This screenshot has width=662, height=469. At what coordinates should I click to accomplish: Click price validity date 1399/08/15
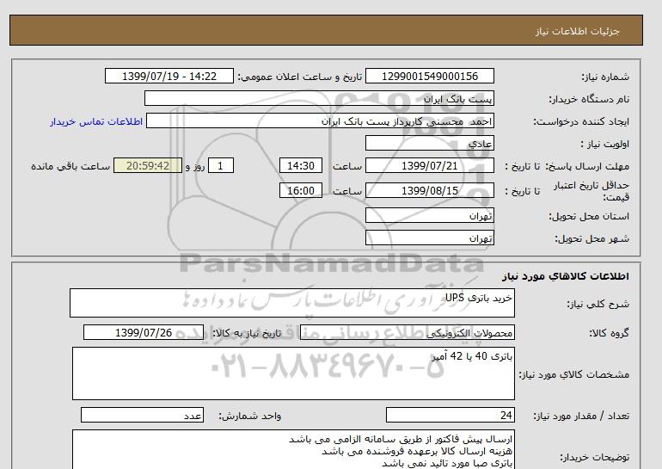coord(429,190)
